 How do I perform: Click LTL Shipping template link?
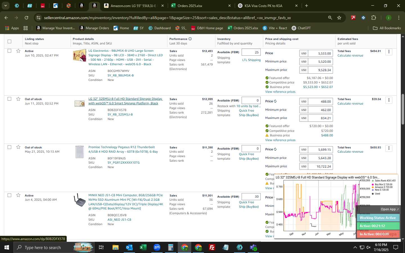pyautogui.click(x=251, y=60)
